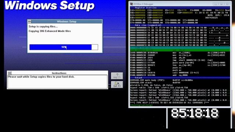This screenshot has width=235, height=132.
Task: Close the DOSBox-X Debugger window
Action: tap(227, 4)
